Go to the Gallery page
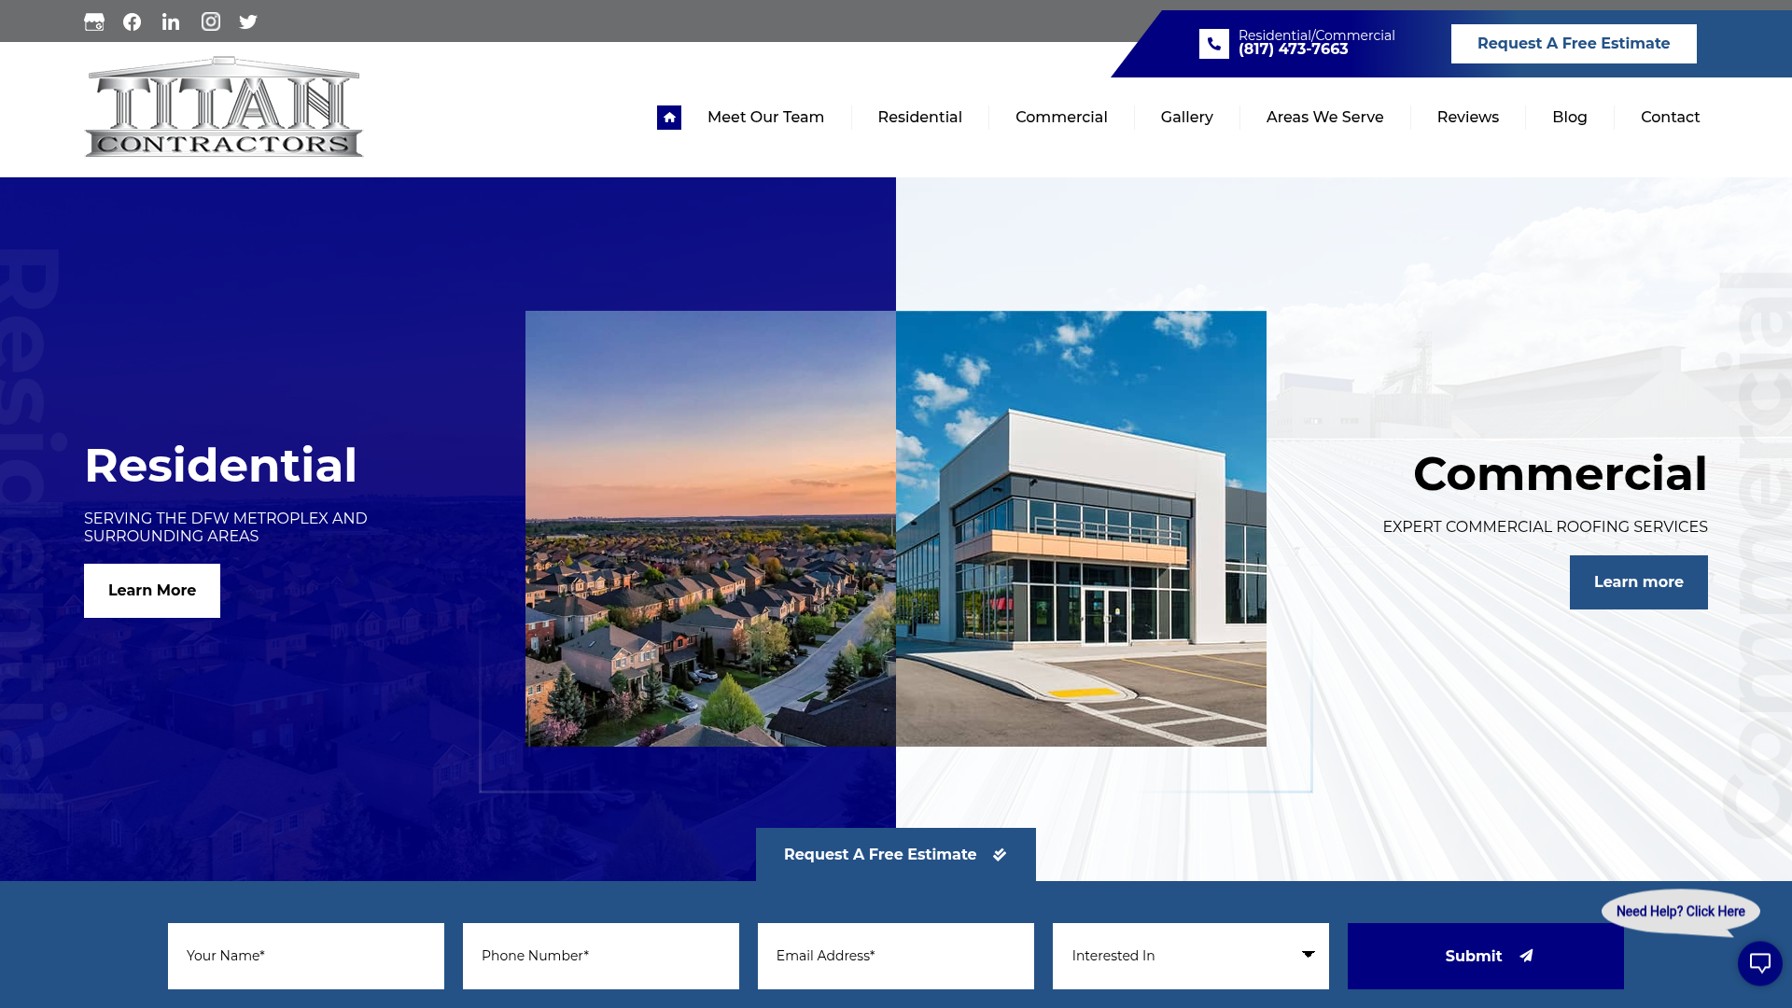1792x1008 pixels. click(1186, 118)
